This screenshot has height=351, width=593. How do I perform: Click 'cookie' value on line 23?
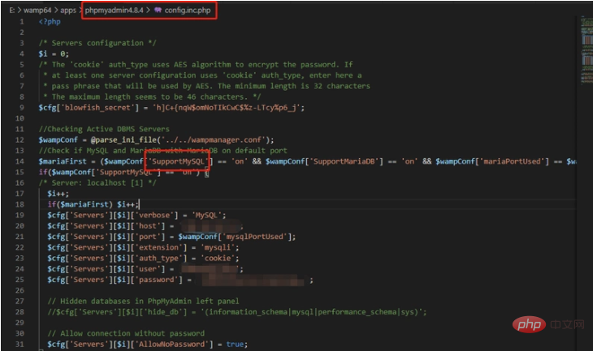pyautogui.click(x=218, y=258)
